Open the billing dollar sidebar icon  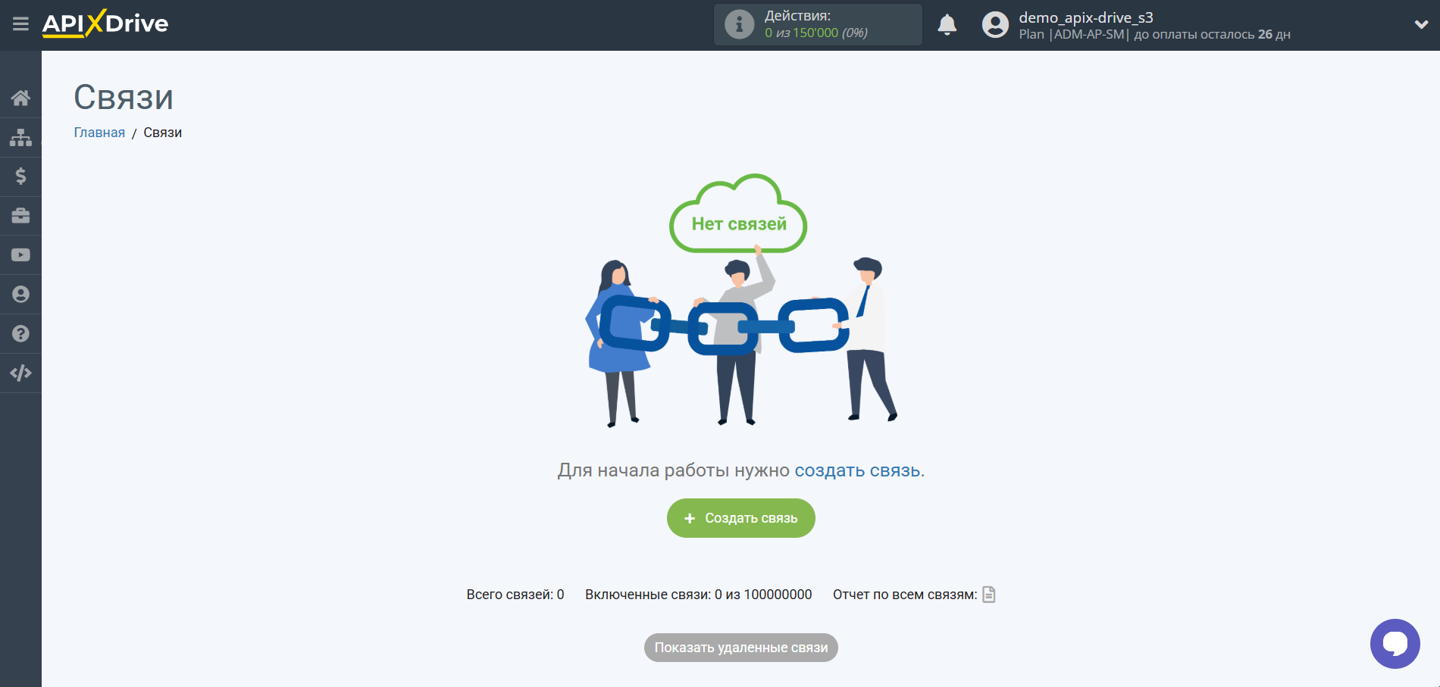tap(20, 176)
